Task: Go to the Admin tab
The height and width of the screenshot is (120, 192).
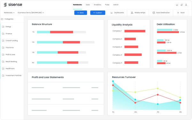Action: tap(116, 5)
